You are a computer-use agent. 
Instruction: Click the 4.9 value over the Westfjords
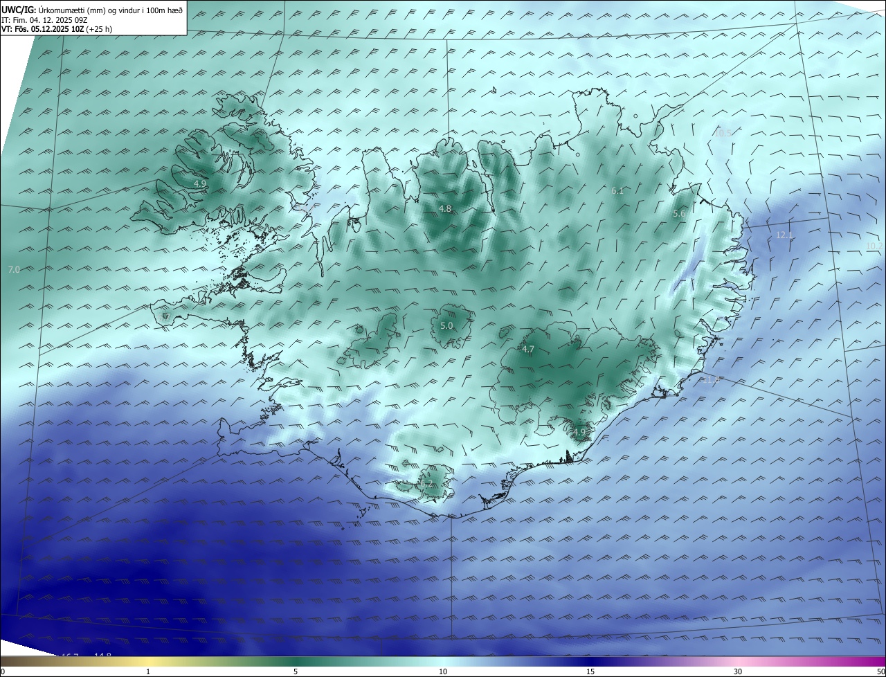[199, 183]
